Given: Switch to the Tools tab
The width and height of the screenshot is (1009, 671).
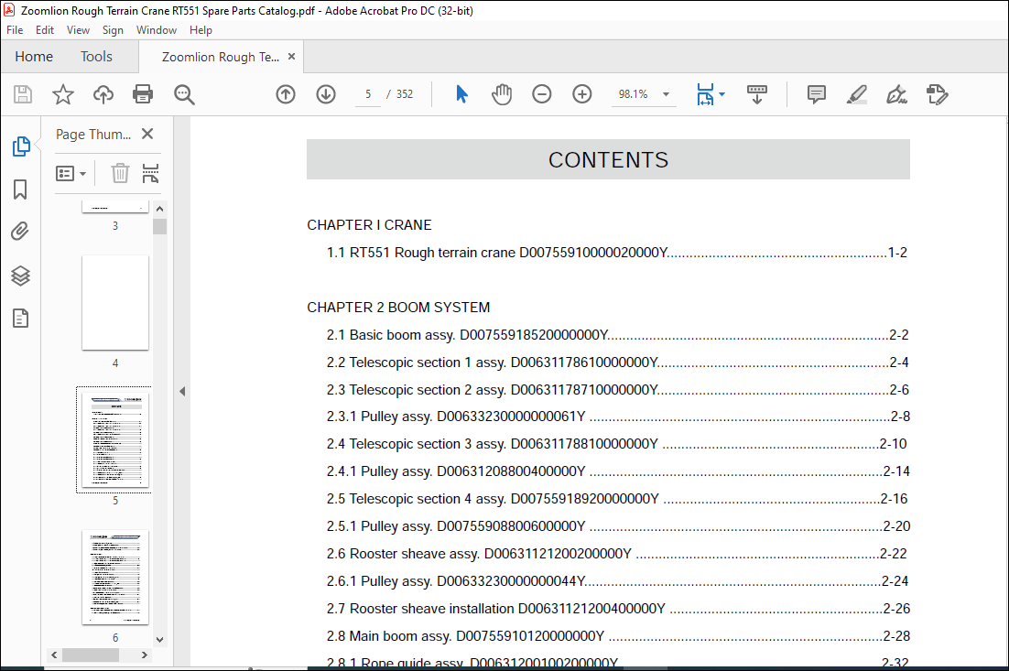Looking at the screenshot, I should click(x=96, y=57).
